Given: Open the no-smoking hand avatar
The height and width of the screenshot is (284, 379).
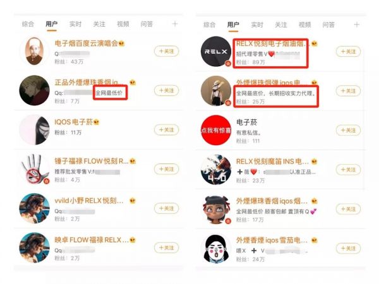Looking at the screenshot, I should pyautogui.click(x=34, y=169).
